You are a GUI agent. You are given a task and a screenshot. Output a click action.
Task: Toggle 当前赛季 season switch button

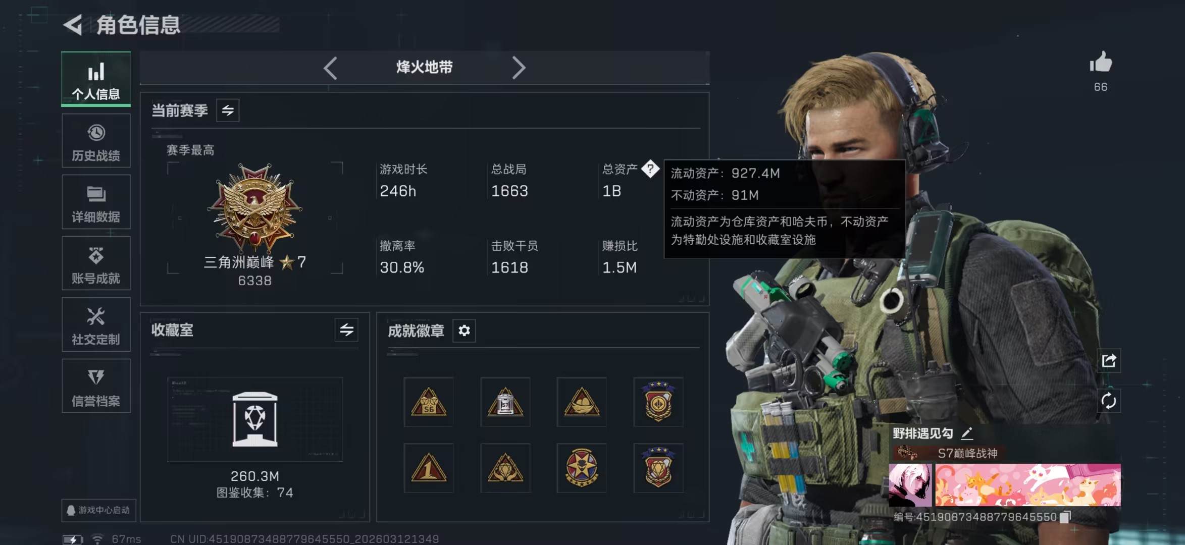tap(228, 111)
